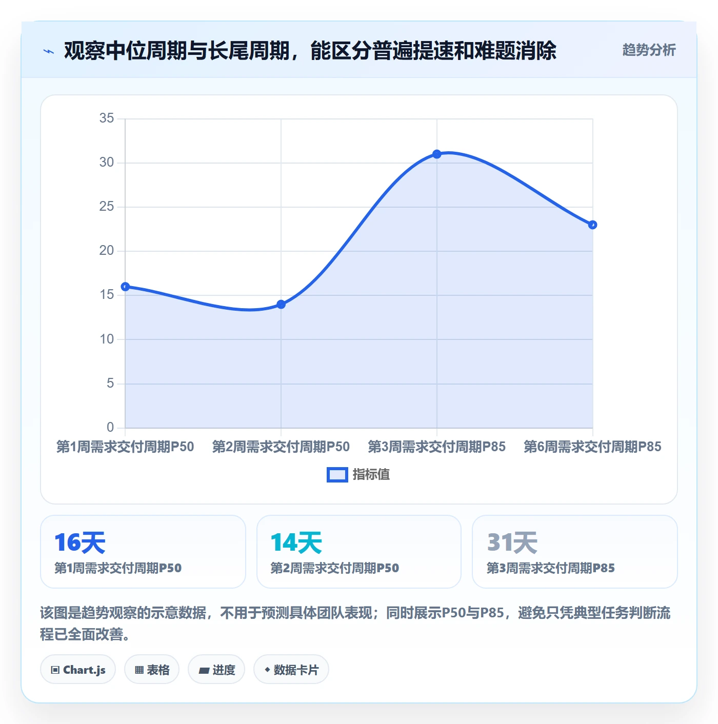Click the bar icon in 进度 chip
The width and height of the screenshot is (718, 724).
(x=204, y=670)
